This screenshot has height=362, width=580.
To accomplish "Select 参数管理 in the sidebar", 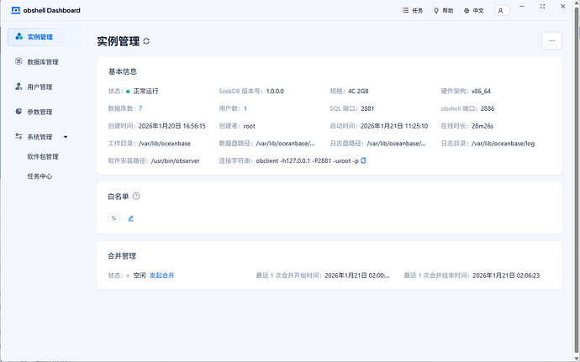I will (x=40, y=112).
